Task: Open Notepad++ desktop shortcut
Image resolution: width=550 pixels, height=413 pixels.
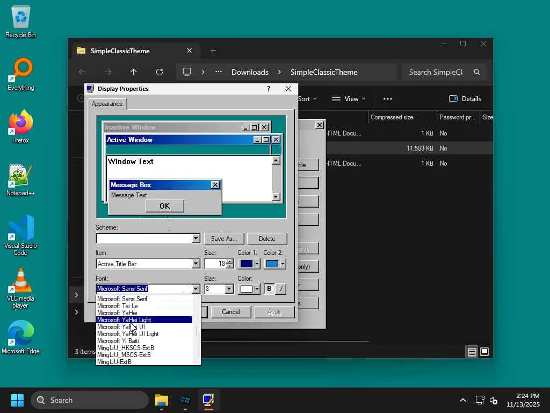Action: click(x=21, y=180)
